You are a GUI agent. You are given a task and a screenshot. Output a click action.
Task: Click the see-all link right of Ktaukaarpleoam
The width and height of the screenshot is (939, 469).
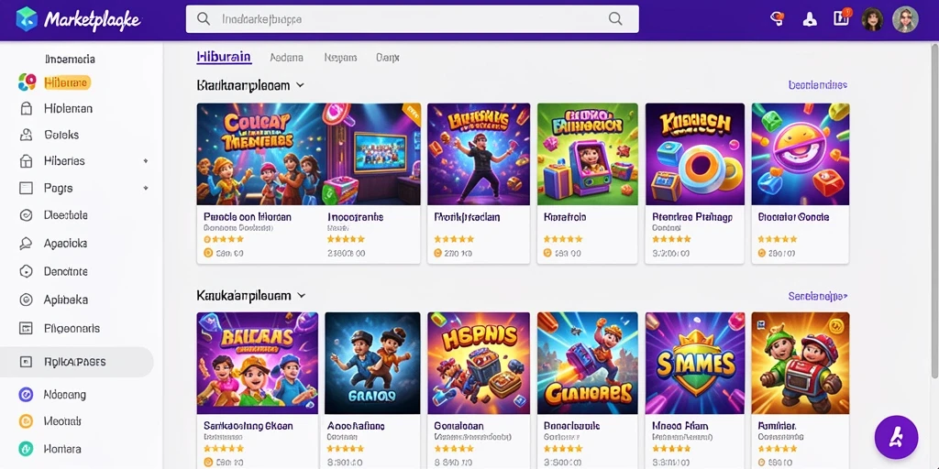817,85
